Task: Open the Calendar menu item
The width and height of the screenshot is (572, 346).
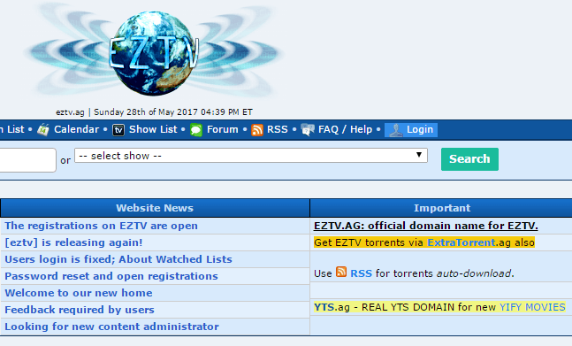Action: click(76, 129)
